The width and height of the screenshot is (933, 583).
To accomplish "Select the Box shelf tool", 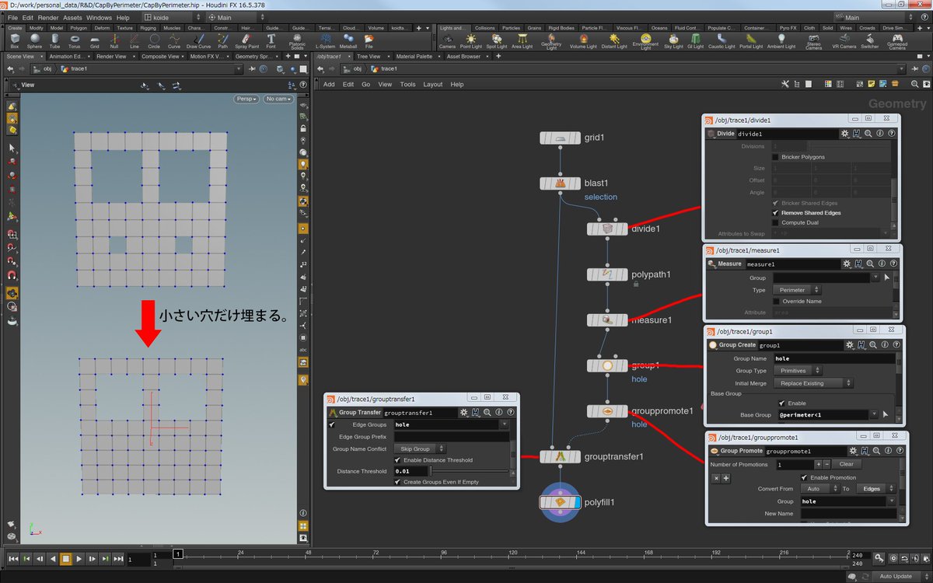I will pos(15,40).
